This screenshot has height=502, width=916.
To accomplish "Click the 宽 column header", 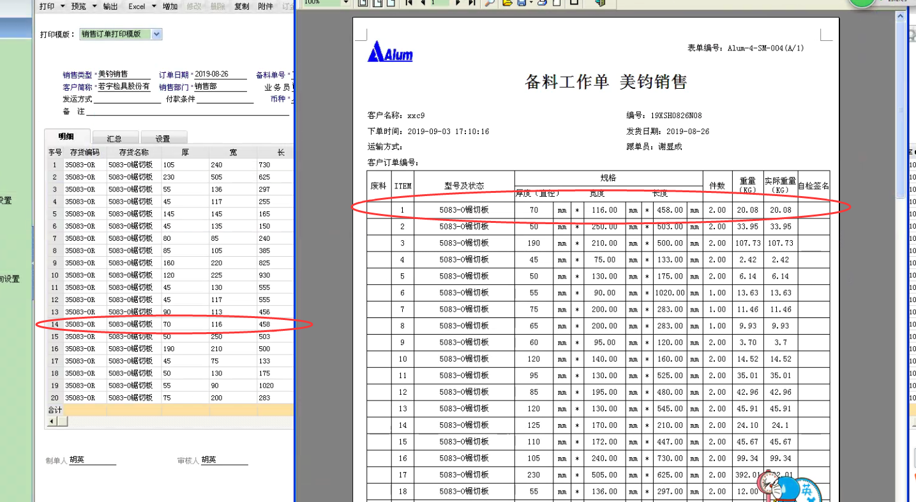I will pyautogui.click(x=233, y=153).
